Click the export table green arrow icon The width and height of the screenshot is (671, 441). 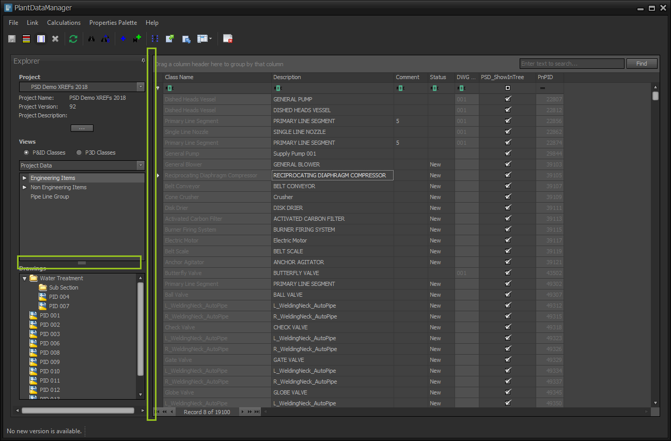pos(169,39)
